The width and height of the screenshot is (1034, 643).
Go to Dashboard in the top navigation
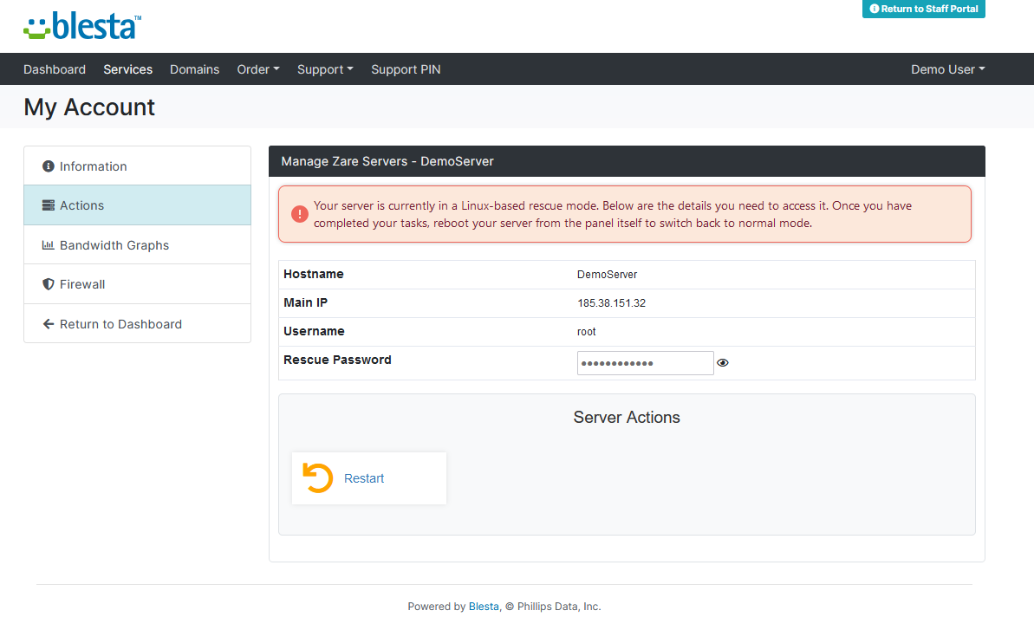coord(55,69)
